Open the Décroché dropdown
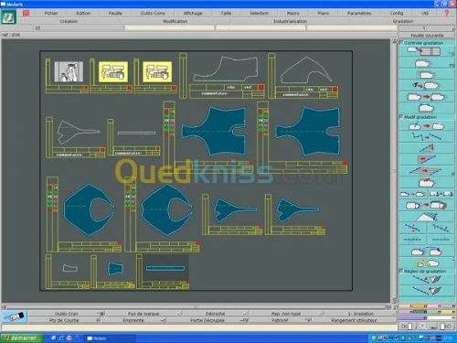 [x=216, y=314]
